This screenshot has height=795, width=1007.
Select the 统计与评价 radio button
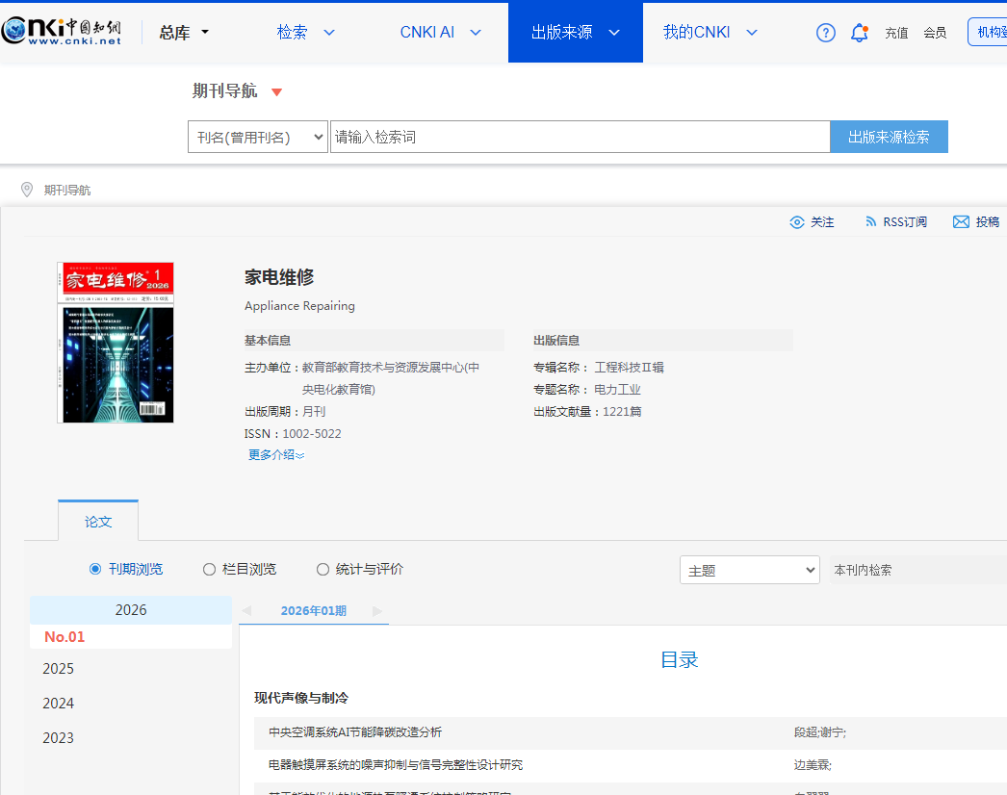323,569
